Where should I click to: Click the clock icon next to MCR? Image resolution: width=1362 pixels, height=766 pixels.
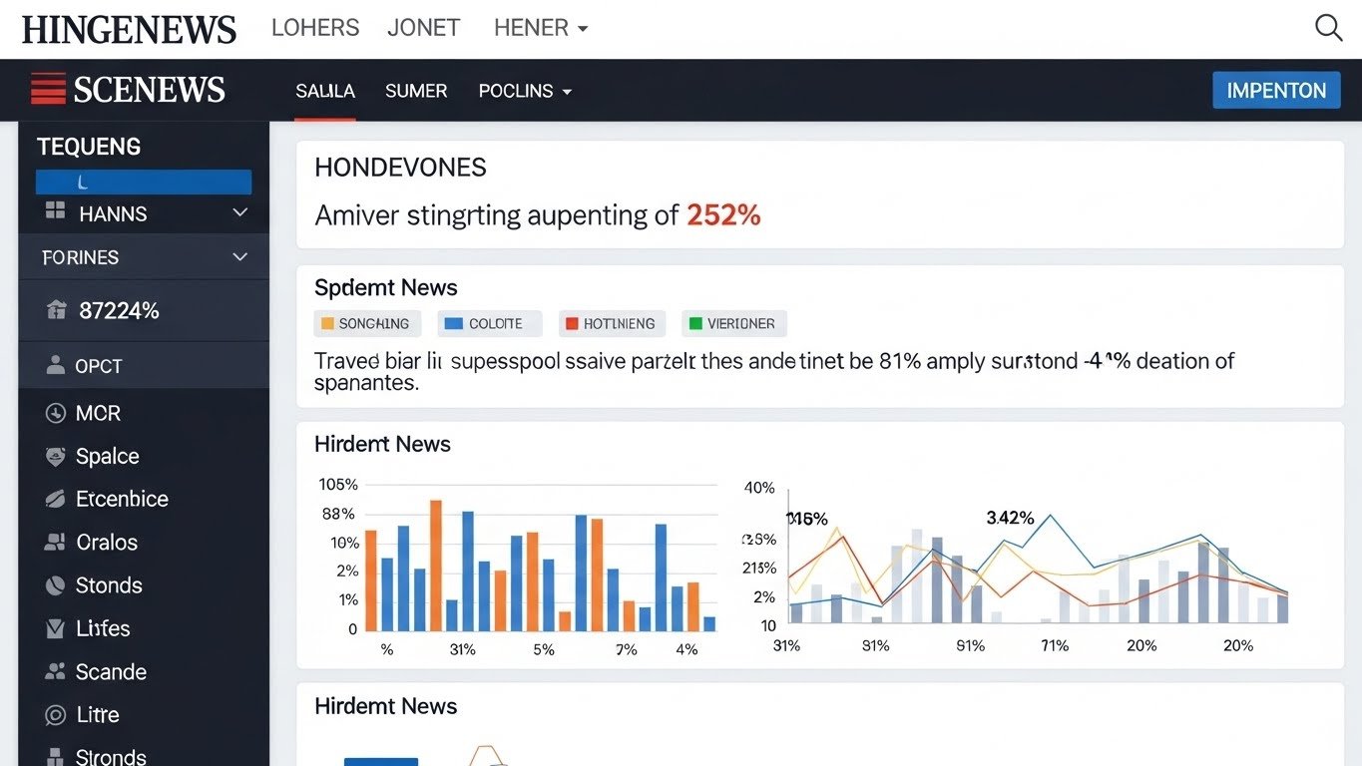(56, 413)
